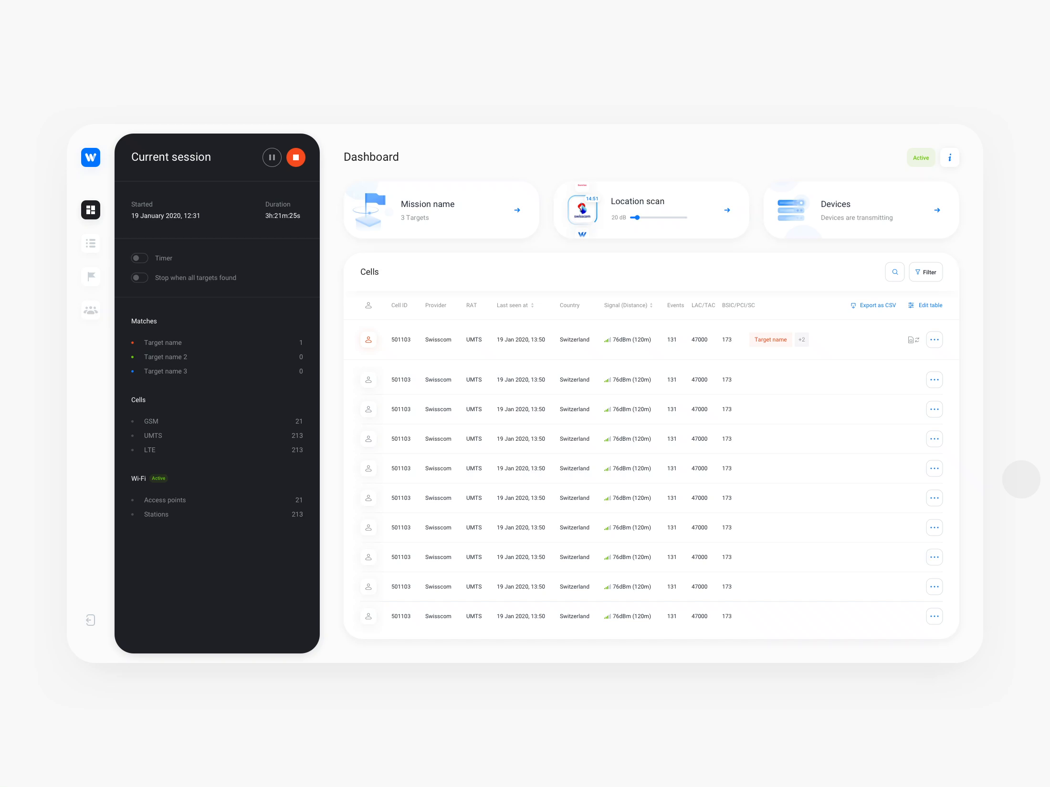The image size is (1050, 787).
Task: Open the Devices card arrow
Action: [x=937, y=210]
